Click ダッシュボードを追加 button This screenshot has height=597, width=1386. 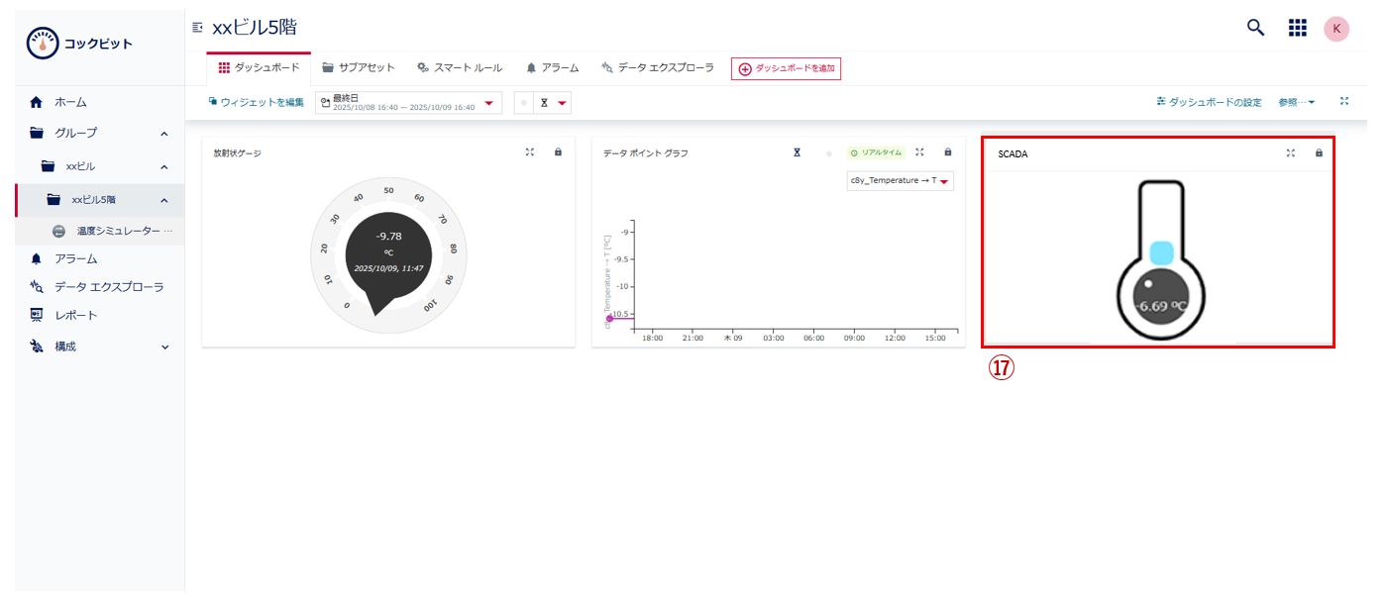786,68
